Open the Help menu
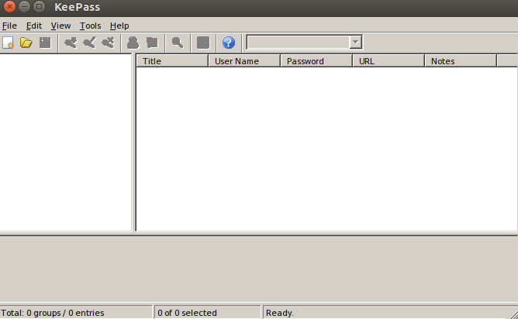Viewport: 518px width, 319px height. click(119, 26)
